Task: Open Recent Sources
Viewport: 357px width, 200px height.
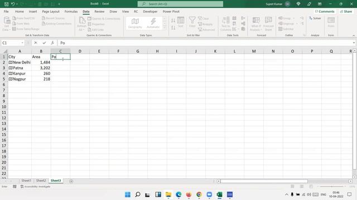Action: coord(54,18)
